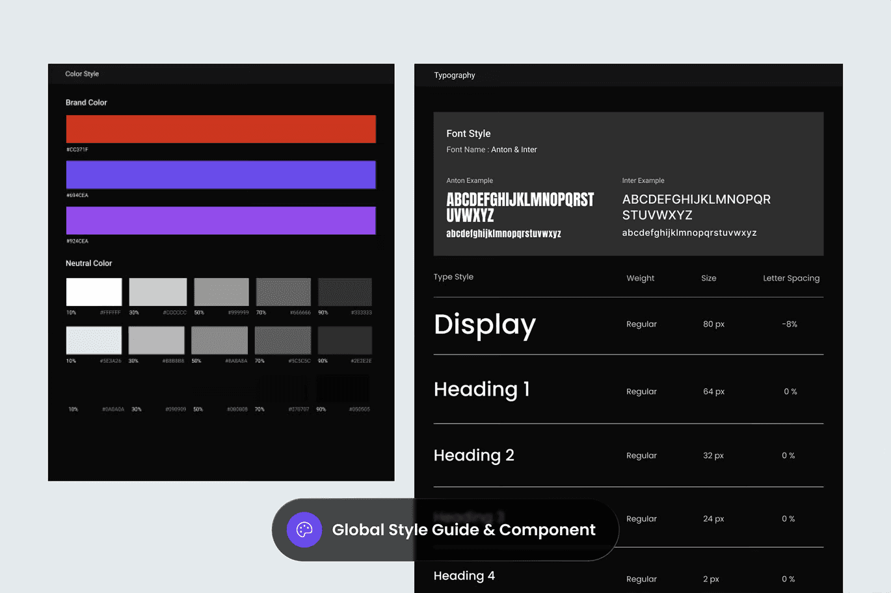891x593 pixels.
Task: Click the Display type style sample
Action: pyautogui.click(x=485, y=325)
